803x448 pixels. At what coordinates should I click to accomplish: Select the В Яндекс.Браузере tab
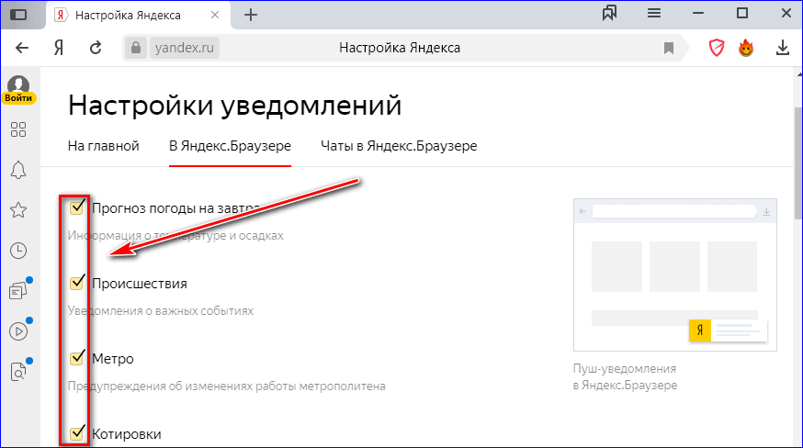230,146
